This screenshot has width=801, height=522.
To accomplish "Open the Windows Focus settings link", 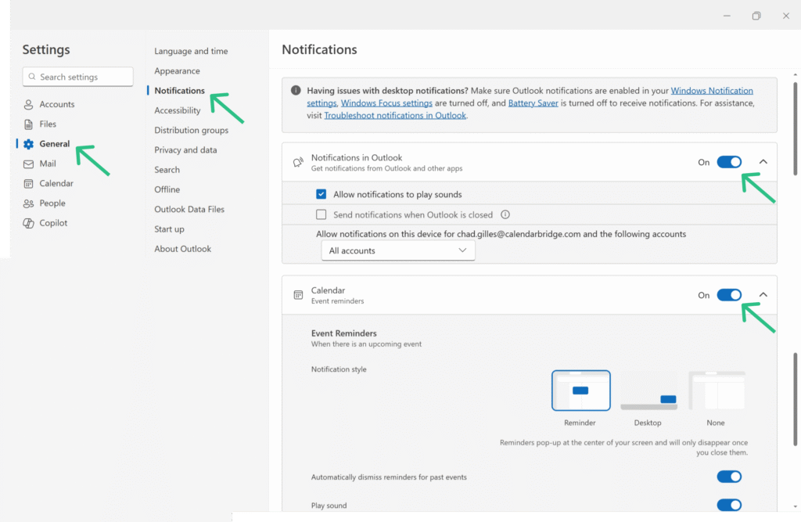I will 386,103.
